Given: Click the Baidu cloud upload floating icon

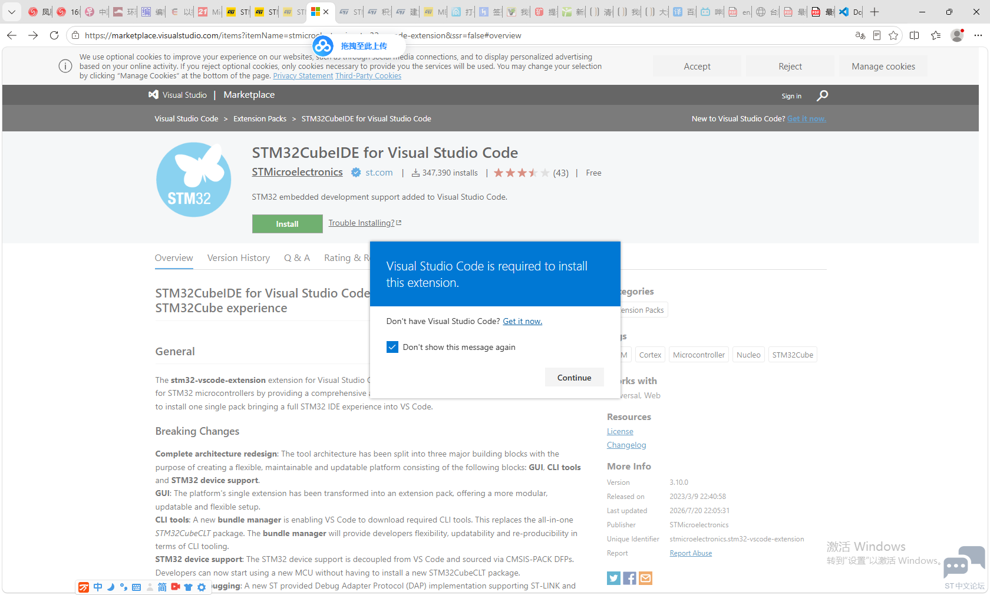Looking at the screenshot, I should coord(323,46).
